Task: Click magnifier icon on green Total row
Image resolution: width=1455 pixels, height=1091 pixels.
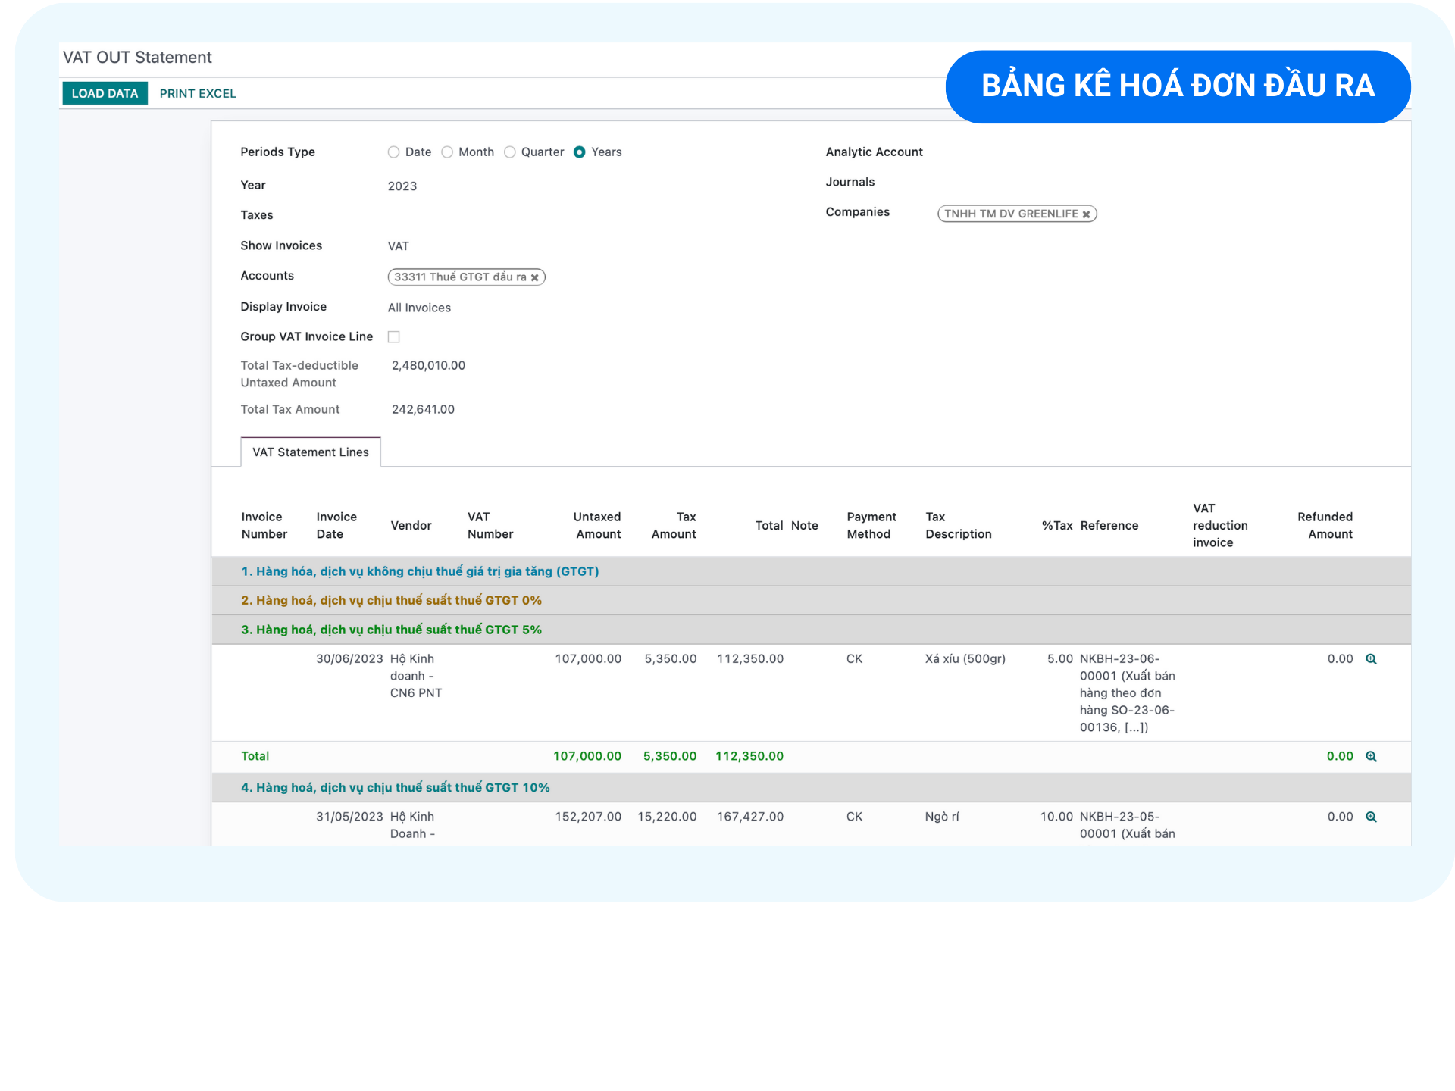Action: point(1371,756)
